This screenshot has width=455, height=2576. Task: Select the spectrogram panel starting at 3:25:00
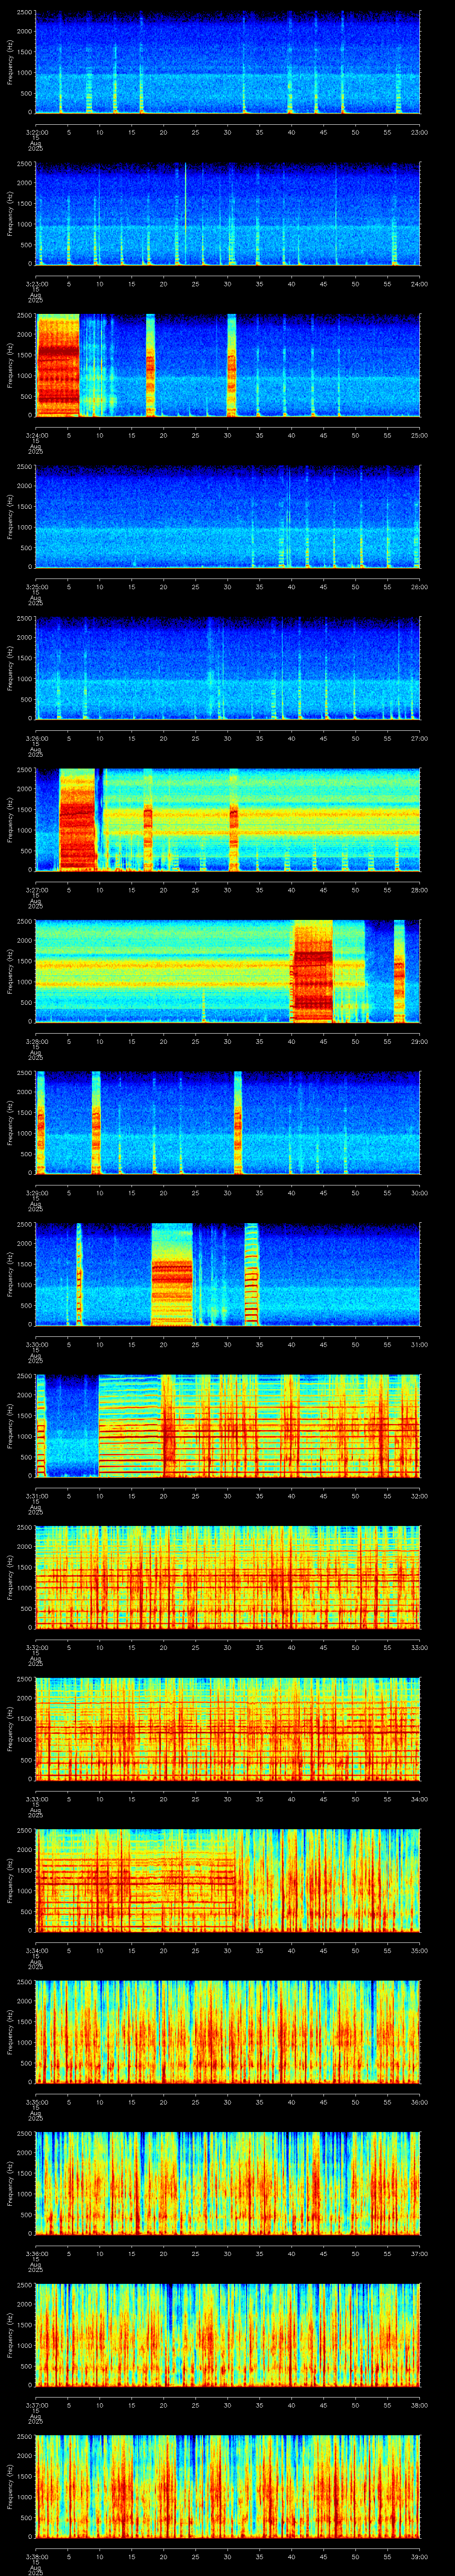click(228, 517)
